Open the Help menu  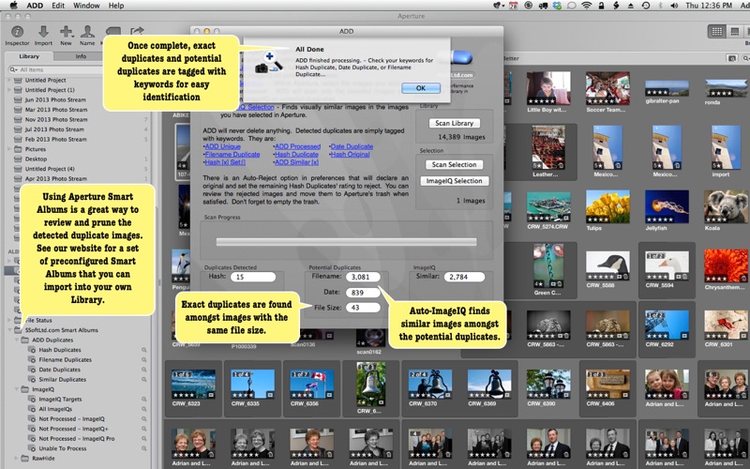(x=116, y=6)
